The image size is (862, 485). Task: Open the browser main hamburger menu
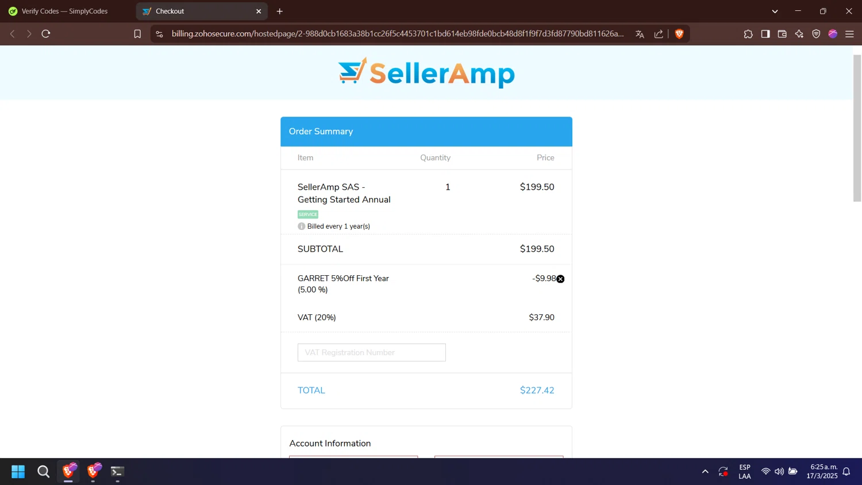[850, 34]
